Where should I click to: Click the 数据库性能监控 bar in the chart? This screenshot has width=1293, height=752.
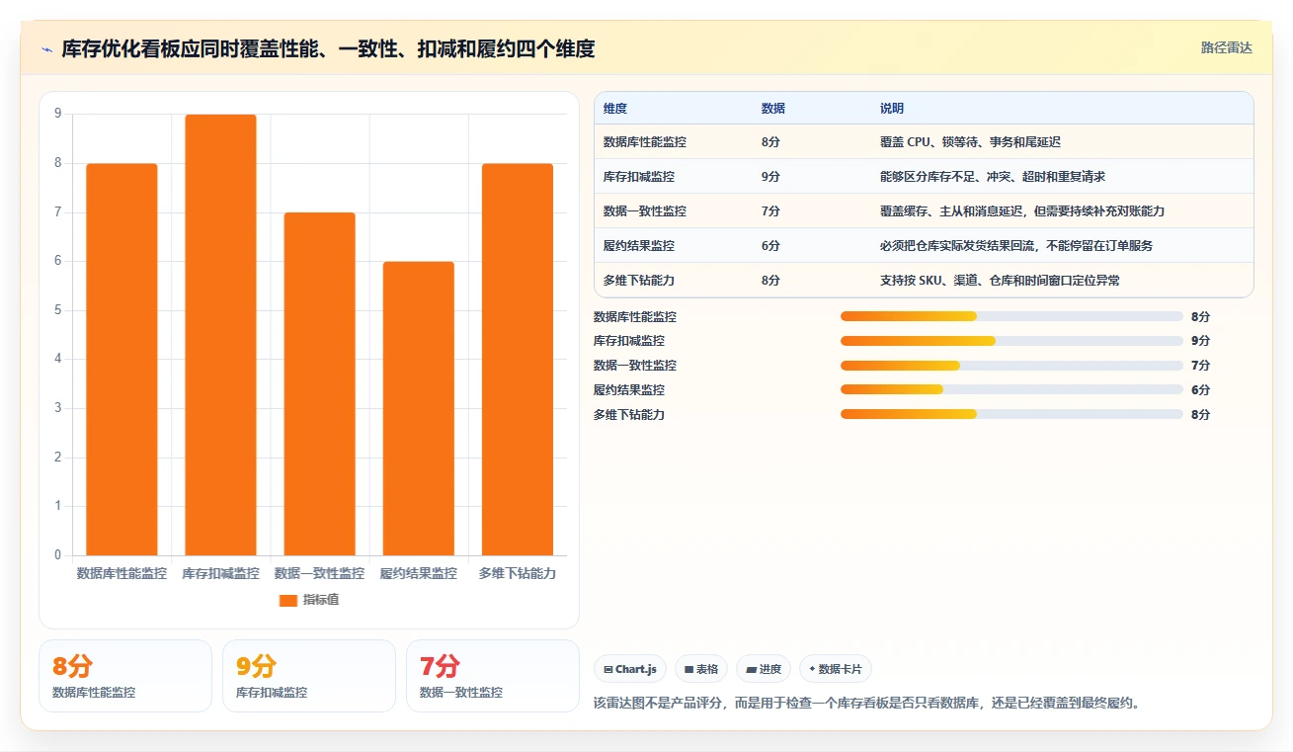pyautogui.click(x=121, y=360)
